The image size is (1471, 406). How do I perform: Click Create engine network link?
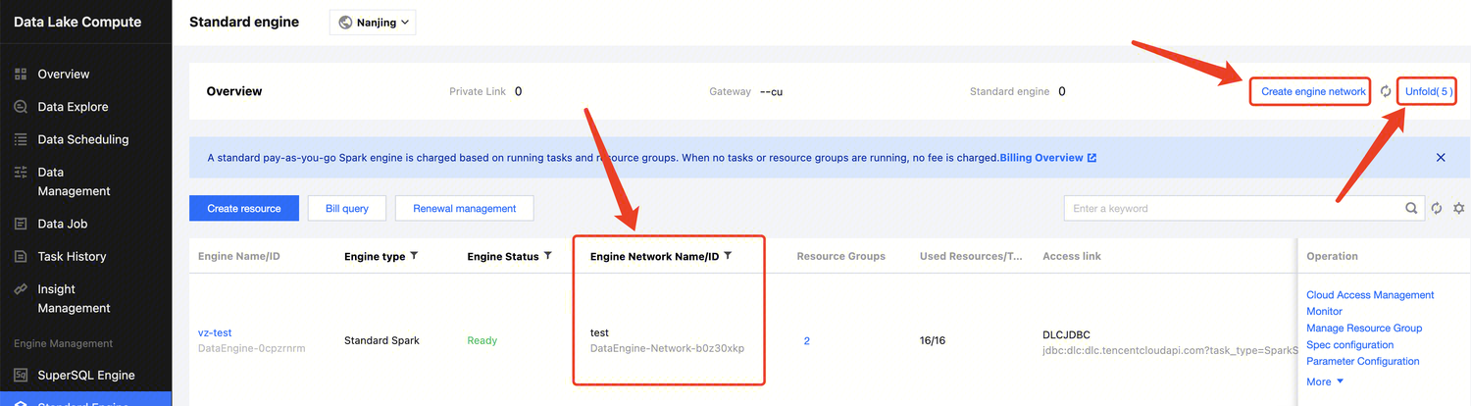point(1313,91)
